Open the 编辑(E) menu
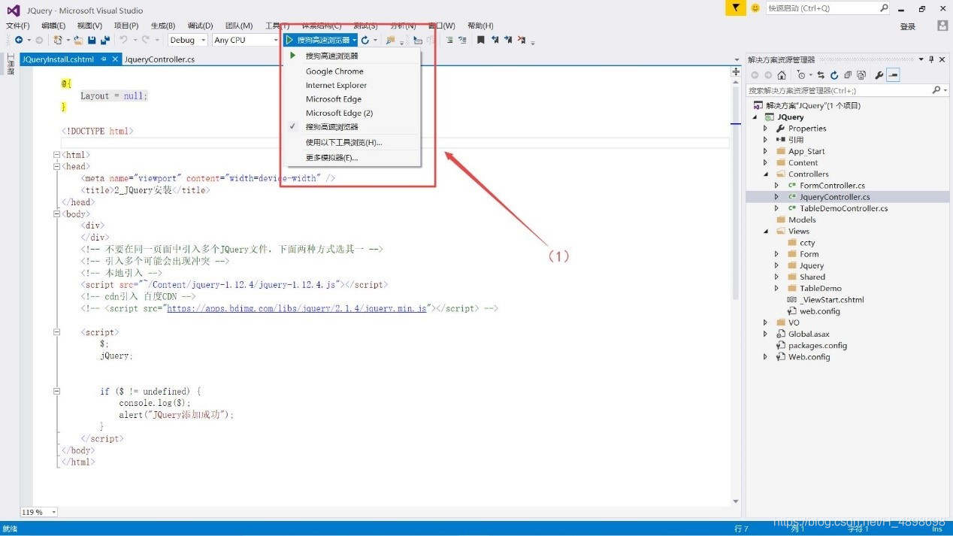Viewport: 953px width, 536px height. click(53, 26)
